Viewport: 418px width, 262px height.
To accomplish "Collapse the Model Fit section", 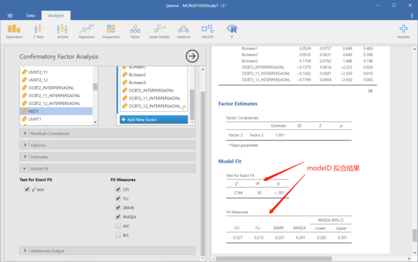I will coord(107,168).
